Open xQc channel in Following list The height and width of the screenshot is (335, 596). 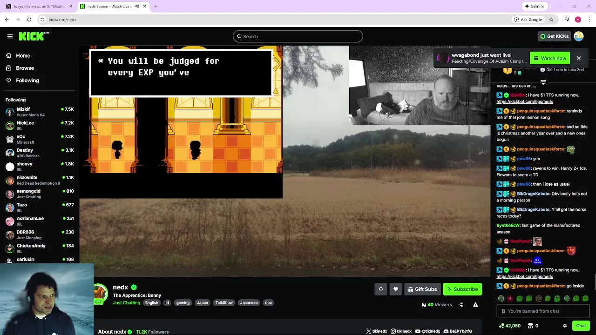[40, 139]
